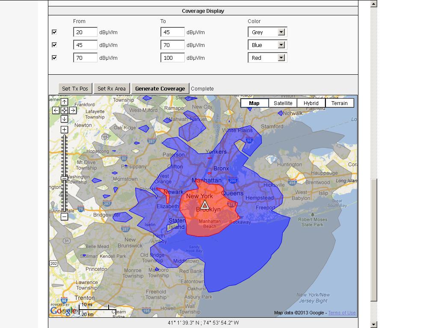Click the page scrollbar down arrow

(x=374, y=325)
